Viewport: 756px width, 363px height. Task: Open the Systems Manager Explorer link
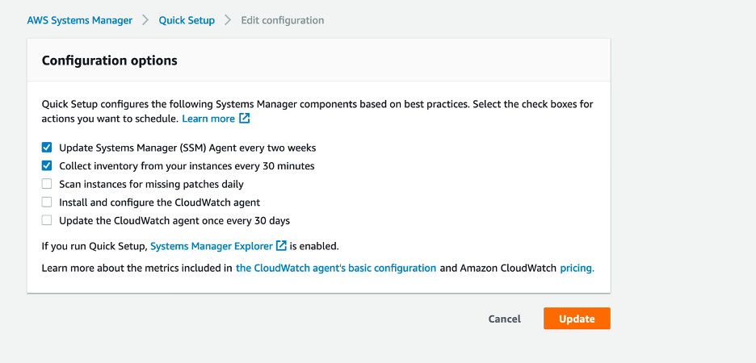tap(212, 245)
